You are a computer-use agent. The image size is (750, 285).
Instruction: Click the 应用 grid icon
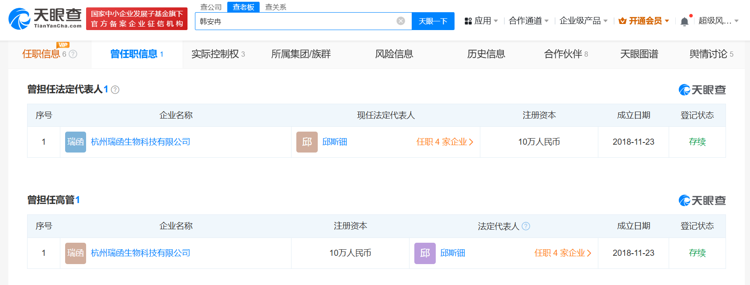tap(468, 21)
